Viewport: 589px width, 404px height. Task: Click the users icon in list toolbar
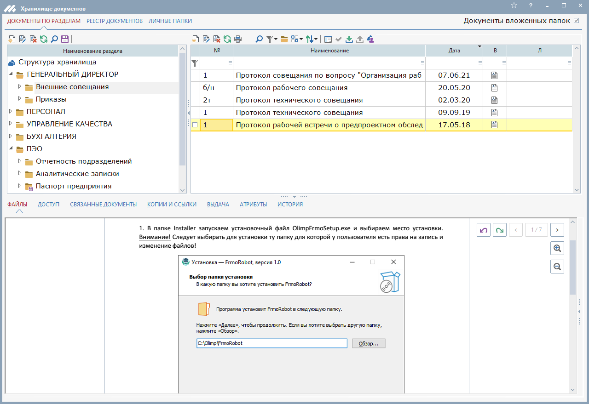tap(370, 39)
